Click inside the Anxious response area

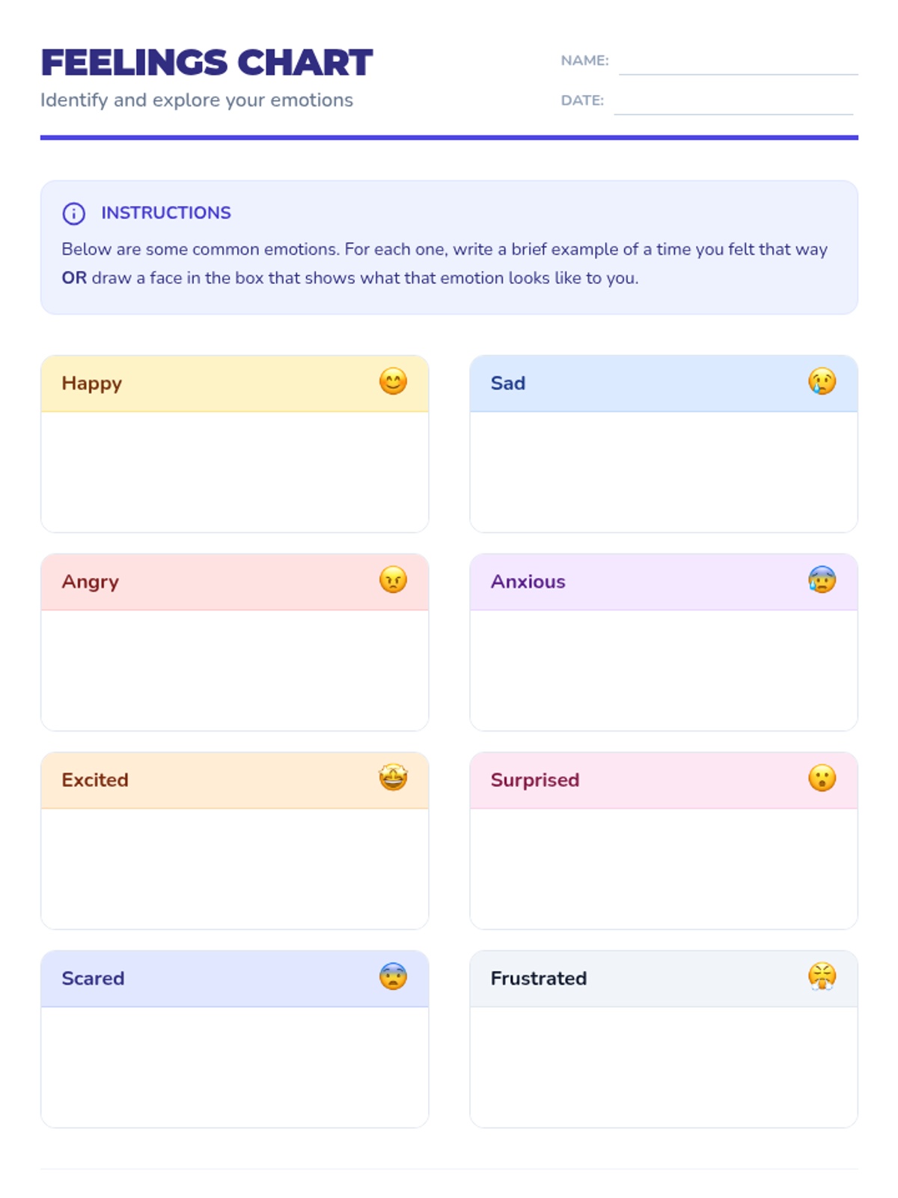click(663, 670)
